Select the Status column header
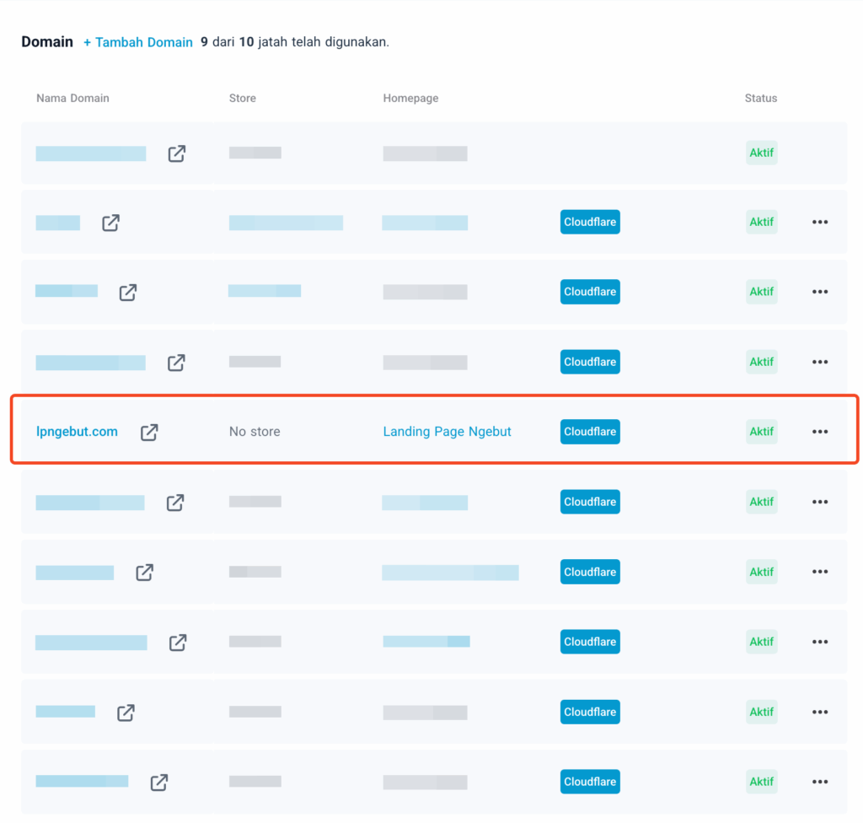The height and width of the screenshot is (823, 863). point(760,98)
